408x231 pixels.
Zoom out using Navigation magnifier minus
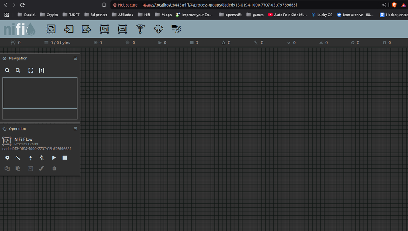[x=18, y=70]
